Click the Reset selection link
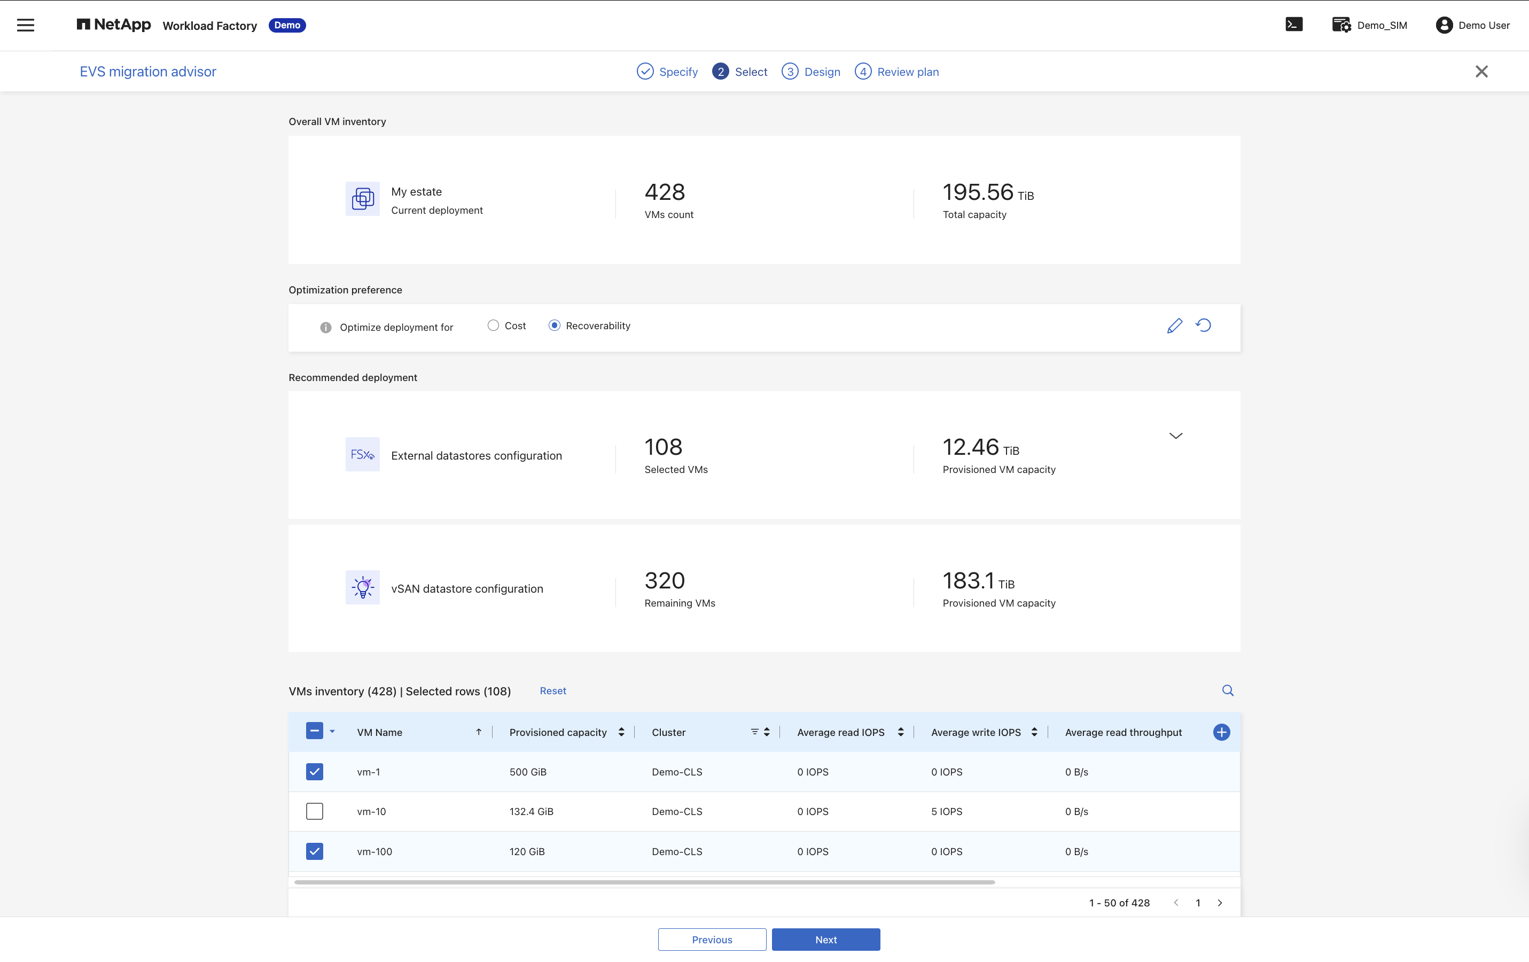 coord(552,691)
